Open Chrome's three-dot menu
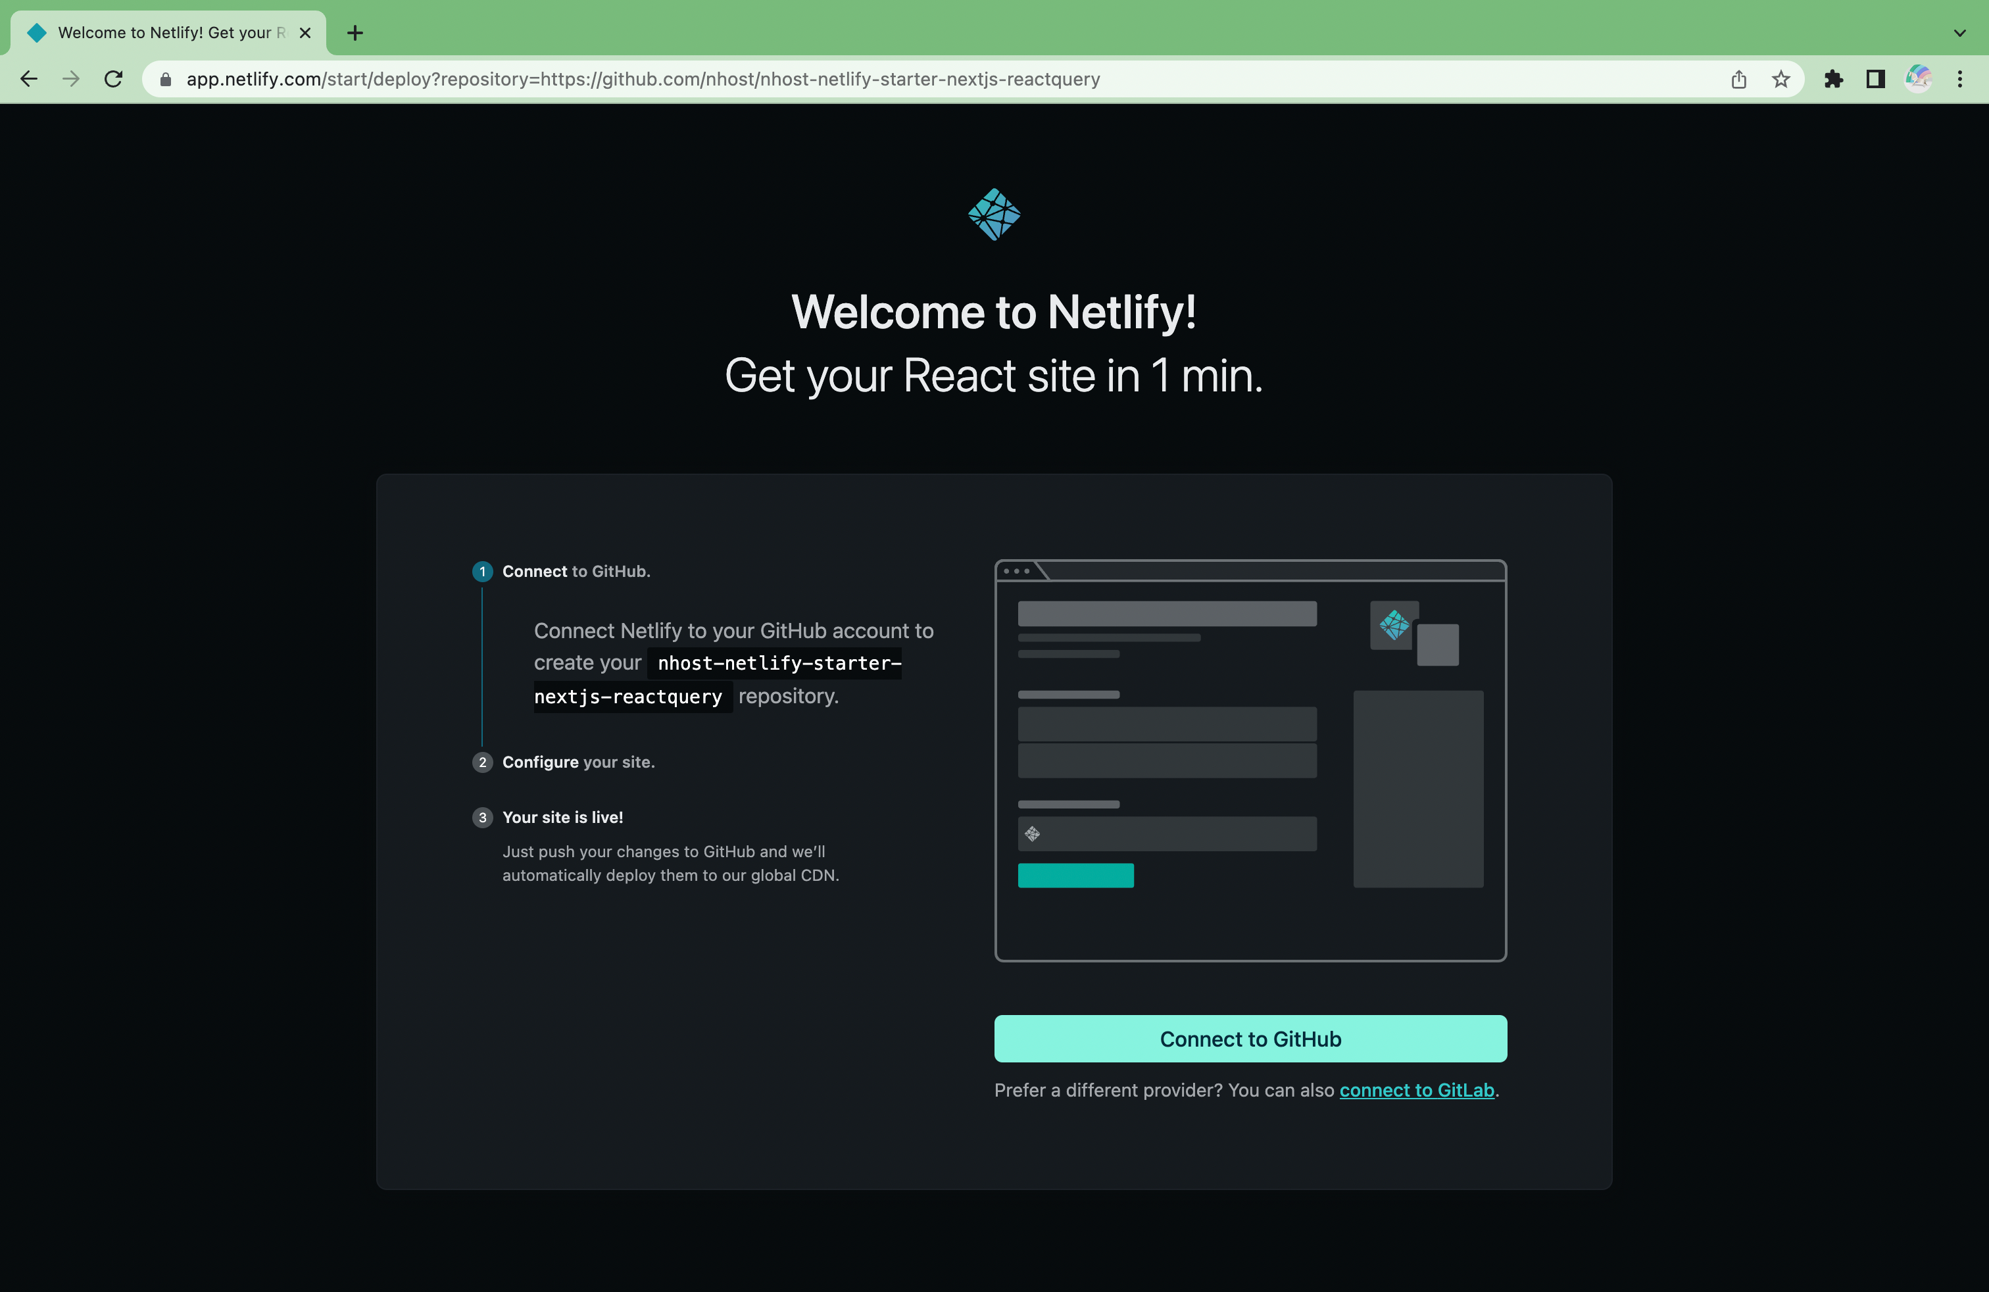The height and width of the screenshot is (1292, 1989). pyautogui.click(x=1960, y=80)
